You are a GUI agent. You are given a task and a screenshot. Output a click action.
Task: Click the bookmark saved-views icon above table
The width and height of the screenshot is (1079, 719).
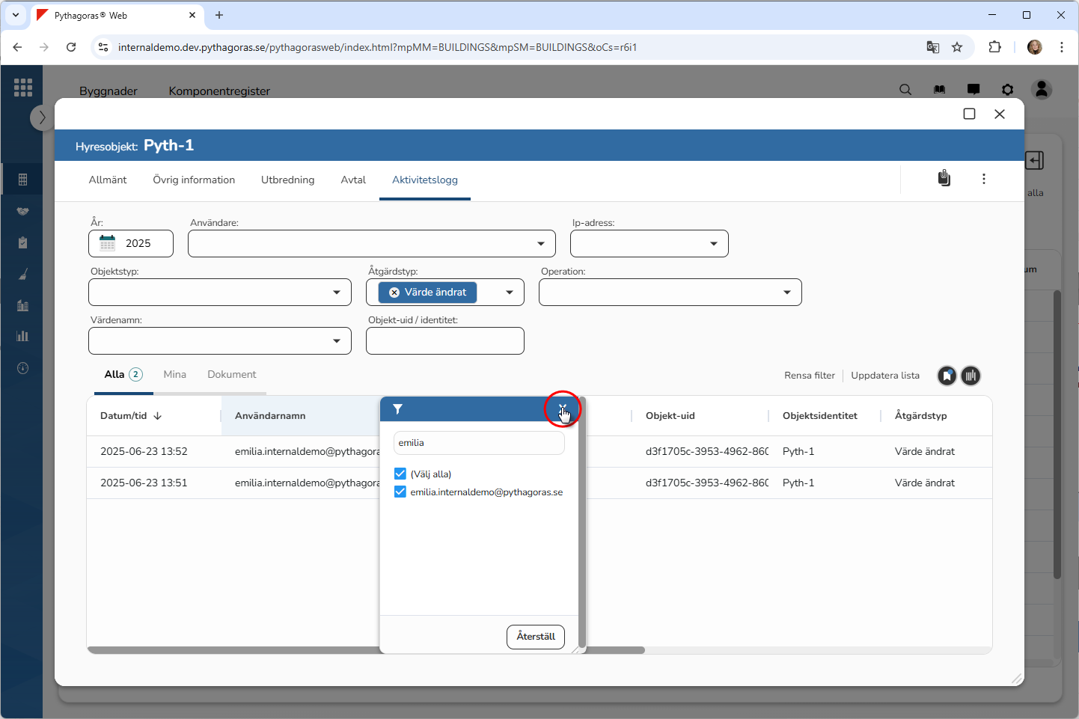[x=947, y=376]
